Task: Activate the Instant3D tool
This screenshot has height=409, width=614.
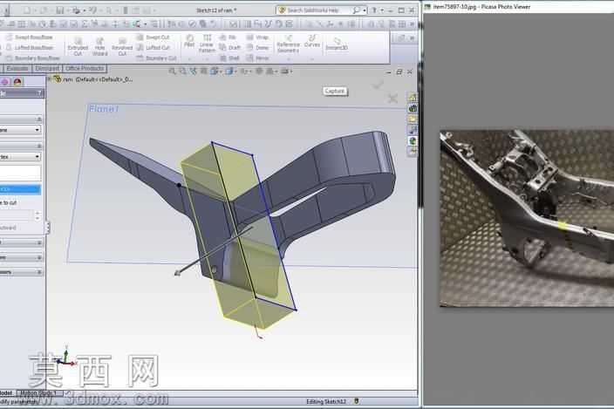Action: [337, 44]
